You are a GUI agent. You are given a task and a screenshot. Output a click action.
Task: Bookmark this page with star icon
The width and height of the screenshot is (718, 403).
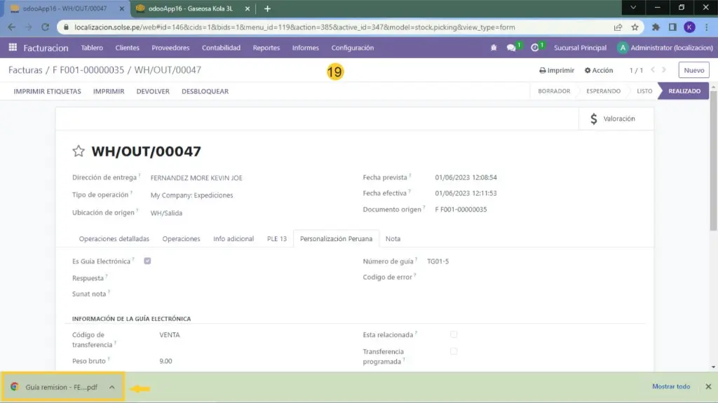(x=635, y=27)
